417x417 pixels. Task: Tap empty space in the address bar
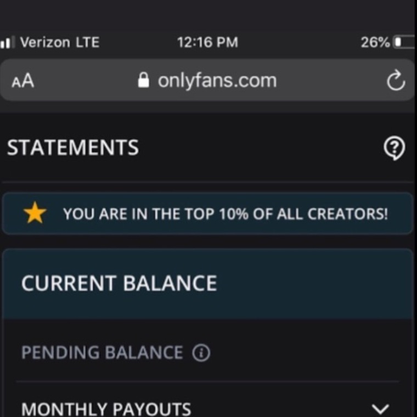click(329, 81)
